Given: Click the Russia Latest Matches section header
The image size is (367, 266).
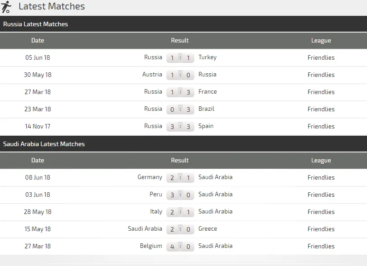Looking at the screenshot, I should pos(36,24).
